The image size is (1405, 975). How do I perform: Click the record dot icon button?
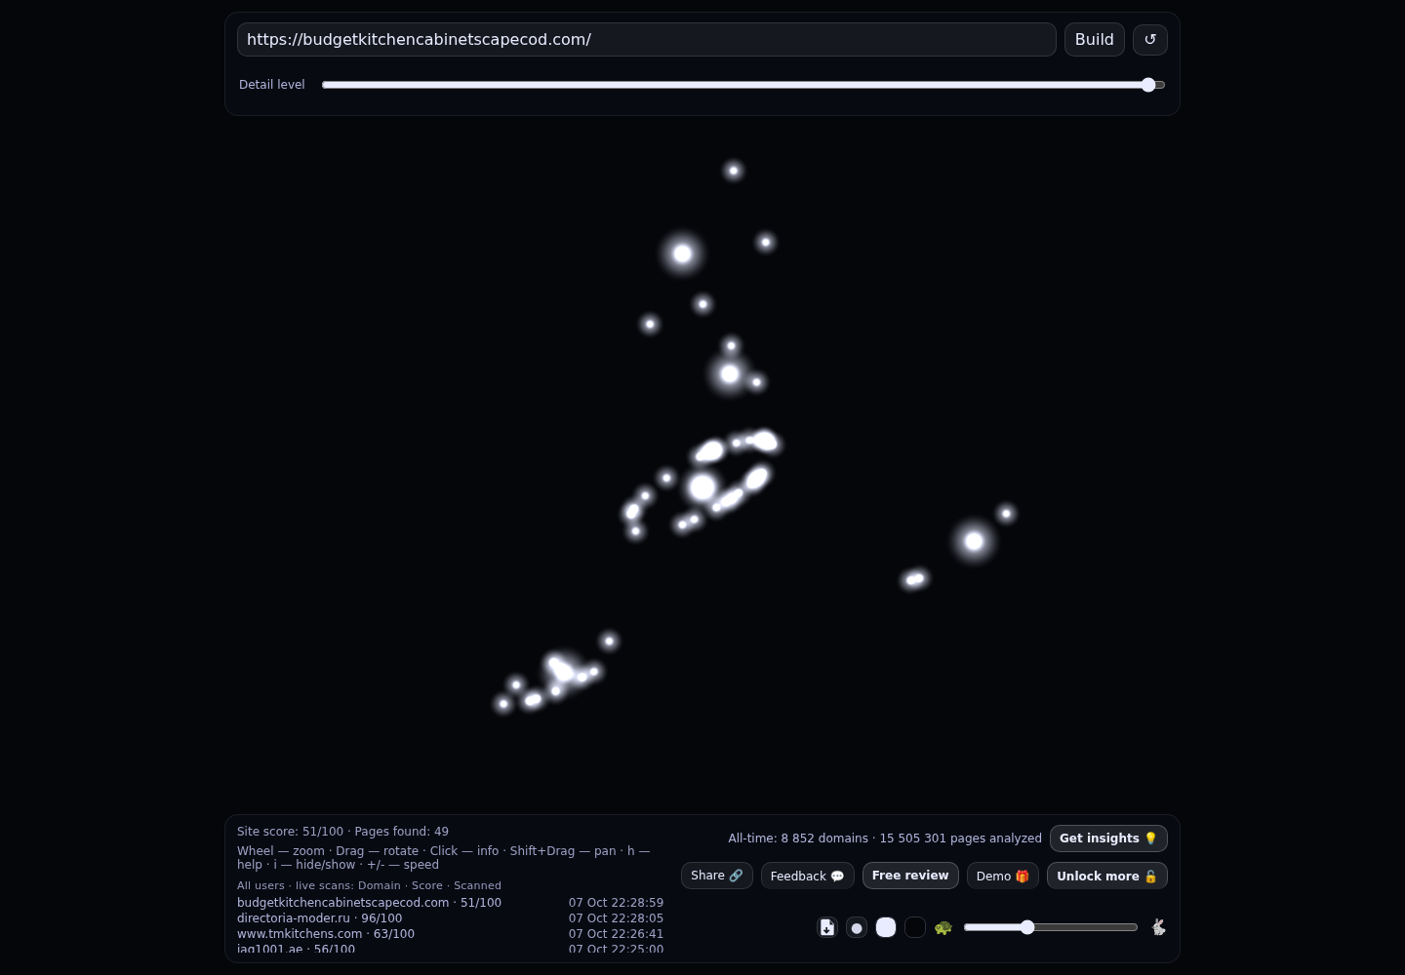(857, 927)
